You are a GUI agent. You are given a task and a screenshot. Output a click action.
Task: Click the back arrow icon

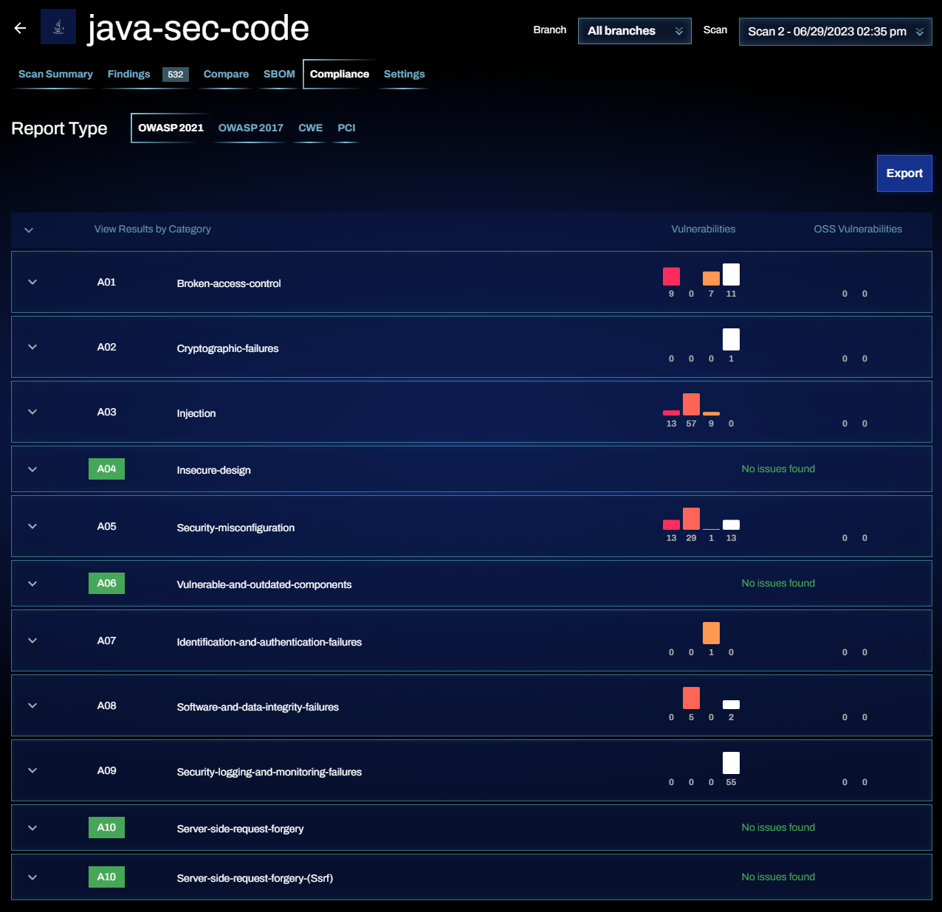coord(20,28)
